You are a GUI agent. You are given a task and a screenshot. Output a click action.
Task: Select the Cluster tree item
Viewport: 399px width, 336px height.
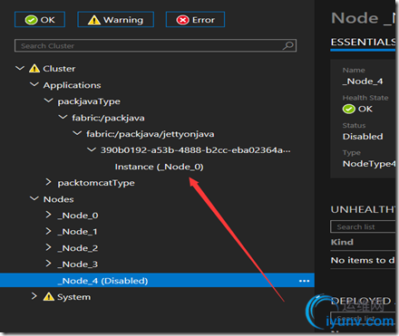pos(59,69)
